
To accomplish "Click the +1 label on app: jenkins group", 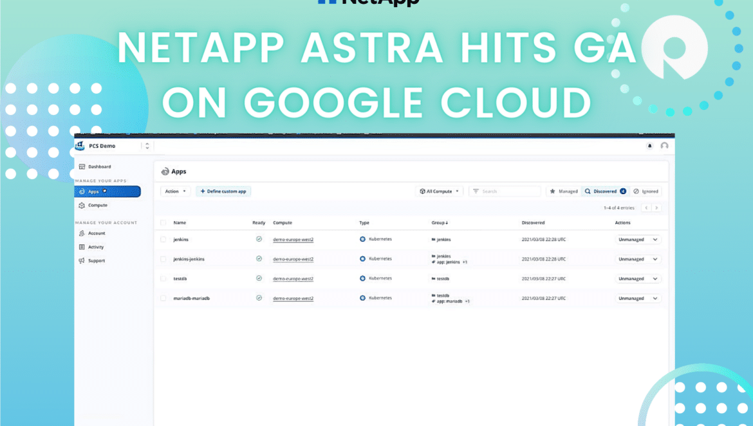I will pos(465,263).
